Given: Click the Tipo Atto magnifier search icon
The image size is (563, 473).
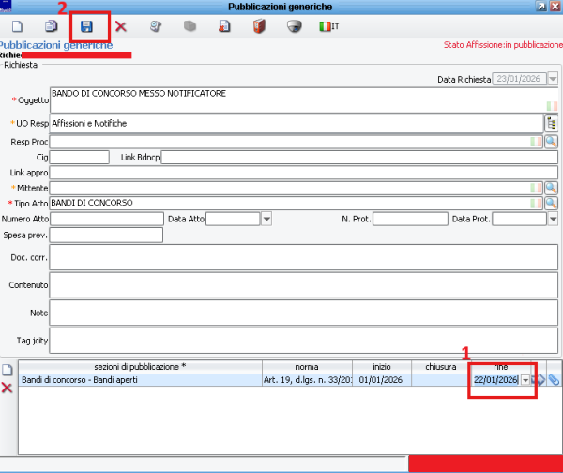Looking at the screenshot, I should (551, 203).
